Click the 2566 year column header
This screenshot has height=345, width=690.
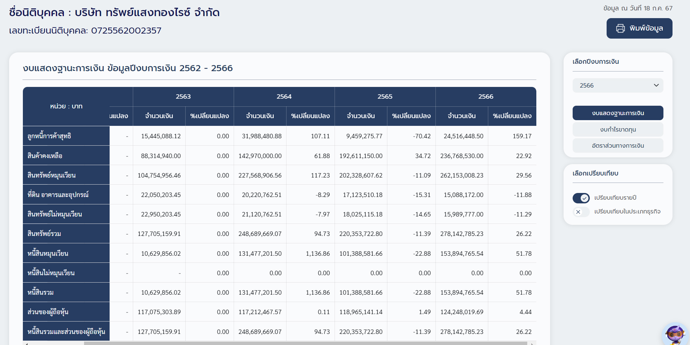(486, 97)
